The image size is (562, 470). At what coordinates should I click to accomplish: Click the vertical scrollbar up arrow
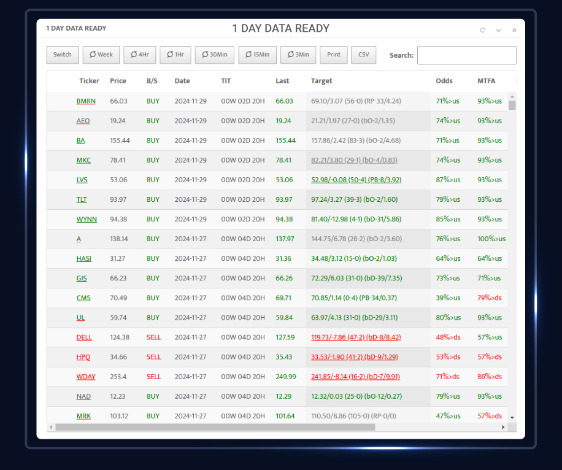point(512,96)
